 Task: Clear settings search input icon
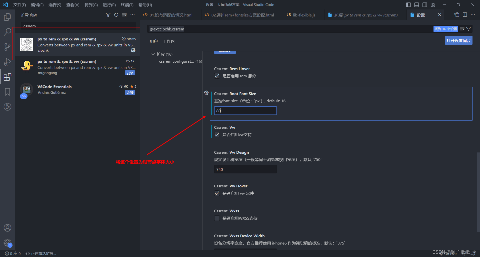coord(462,29)
